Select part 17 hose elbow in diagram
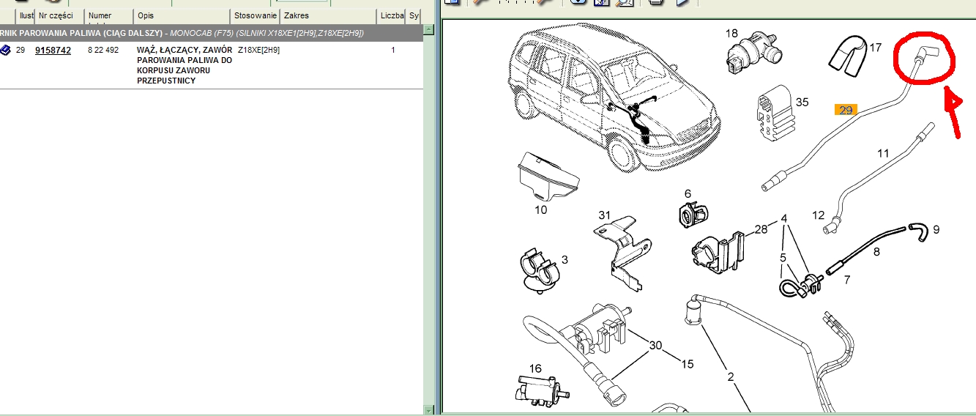976x416 pixels. point(847,56)
